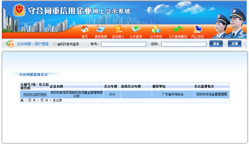Click the national emblem logo
This screenshot has width=249, height=144.
(x=19, y=10)
